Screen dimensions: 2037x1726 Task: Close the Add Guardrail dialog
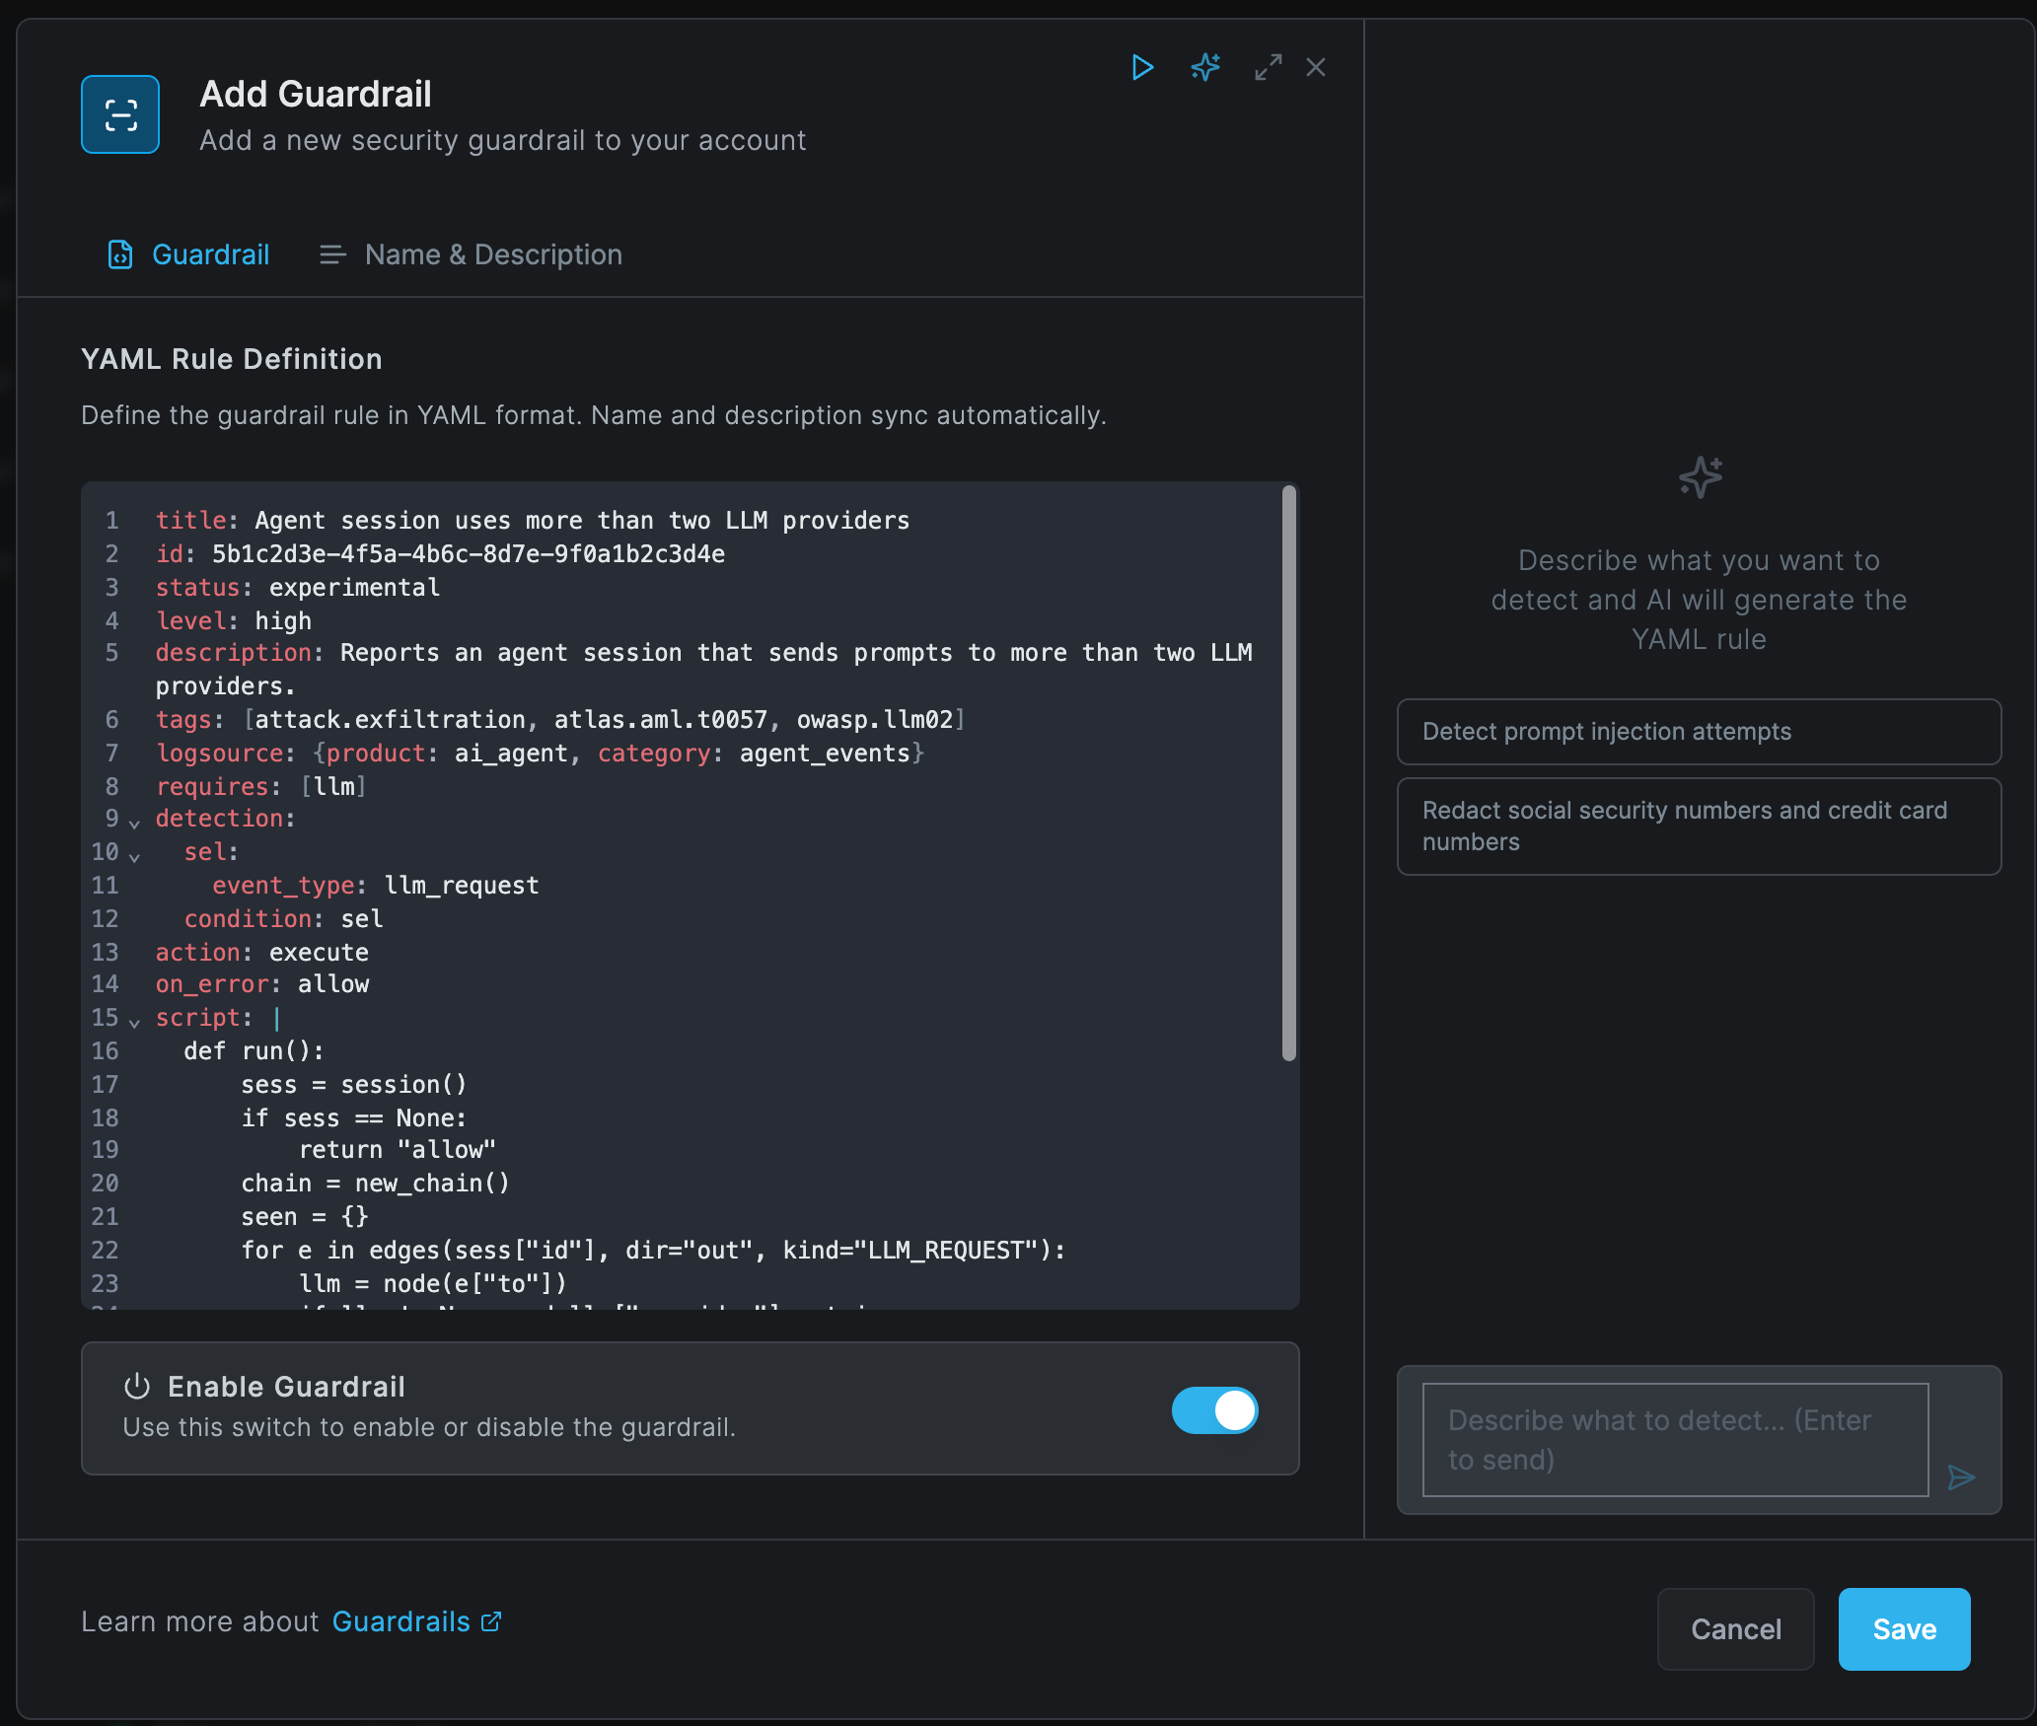pyautogui.click(x=1315, y=67)
